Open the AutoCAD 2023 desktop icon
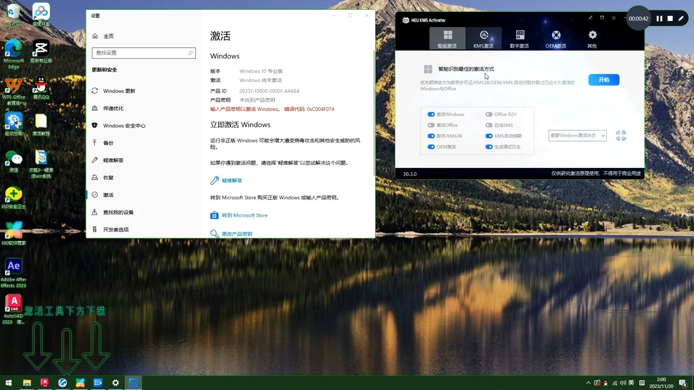 click(x=14, y=309)
